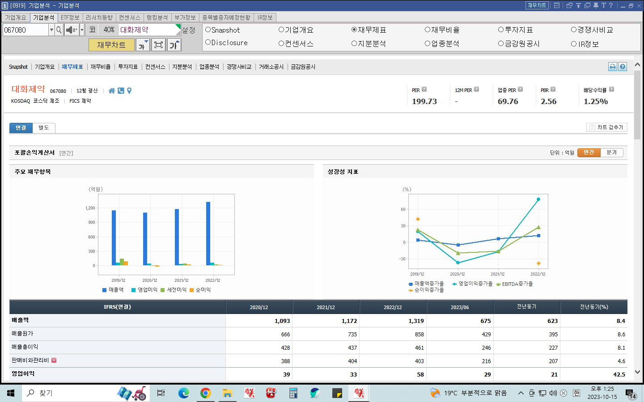Select the 컨센서스 radio button
This screenshot has width=644, height=402.
tap(281, 44)
